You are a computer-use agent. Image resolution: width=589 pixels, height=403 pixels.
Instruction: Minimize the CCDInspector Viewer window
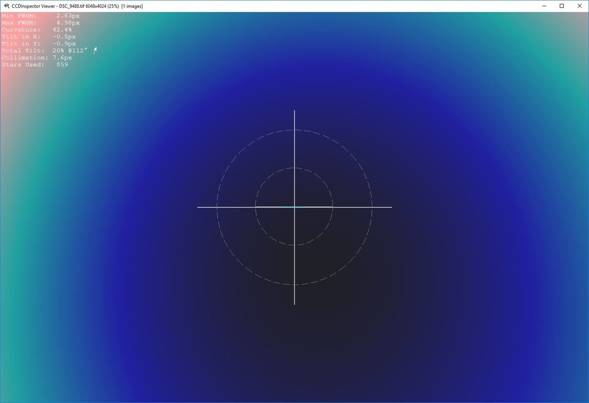544,6
